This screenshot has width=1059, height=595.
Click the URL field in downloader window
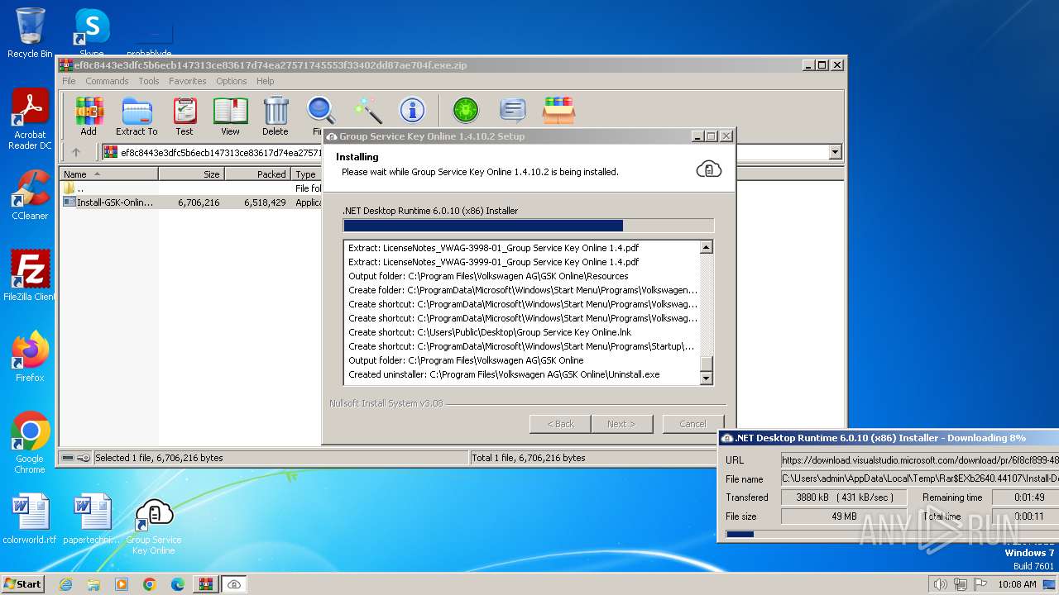(x=920, y=460)
